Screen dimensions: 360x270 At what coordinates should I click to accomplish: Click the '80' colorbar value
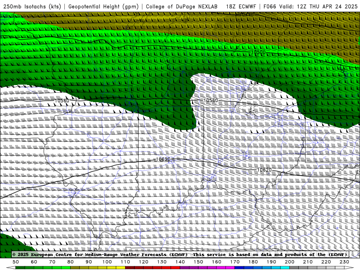pos(71,262)
